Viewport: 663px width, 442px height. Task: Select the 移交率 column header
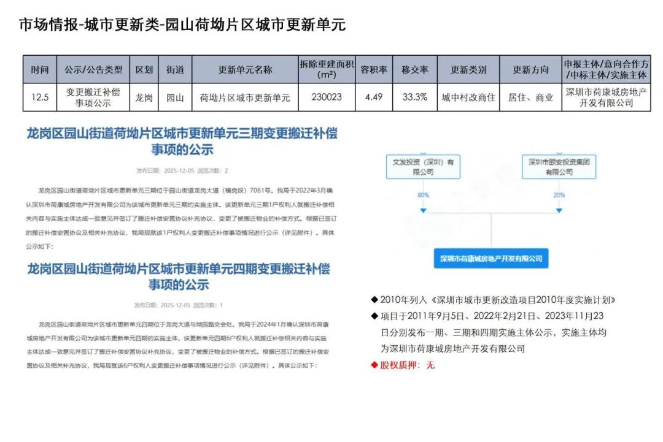click(414, 70)
